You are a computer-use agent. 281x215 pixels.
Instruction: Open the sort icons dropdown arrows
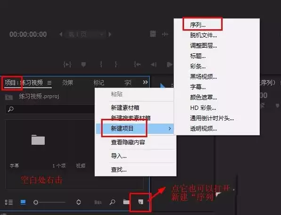coord(79,202)
